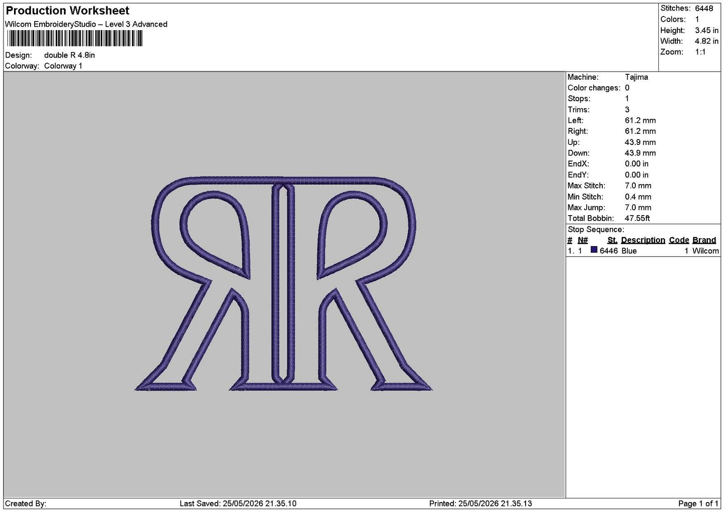
Task: Click the stitch count 6446 in stop sequence
Action: (x=609, y=251)
